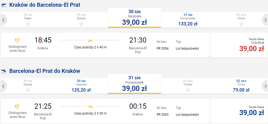Click the no-flight icon under outbound 01 wrz Wtorek
This screenshot has height=124, width=268.
click(241, 24)
